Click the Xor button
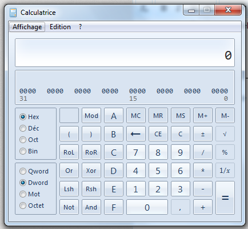Image resolution: width=248 pixels, height=229 pixels. click(91, 171)
